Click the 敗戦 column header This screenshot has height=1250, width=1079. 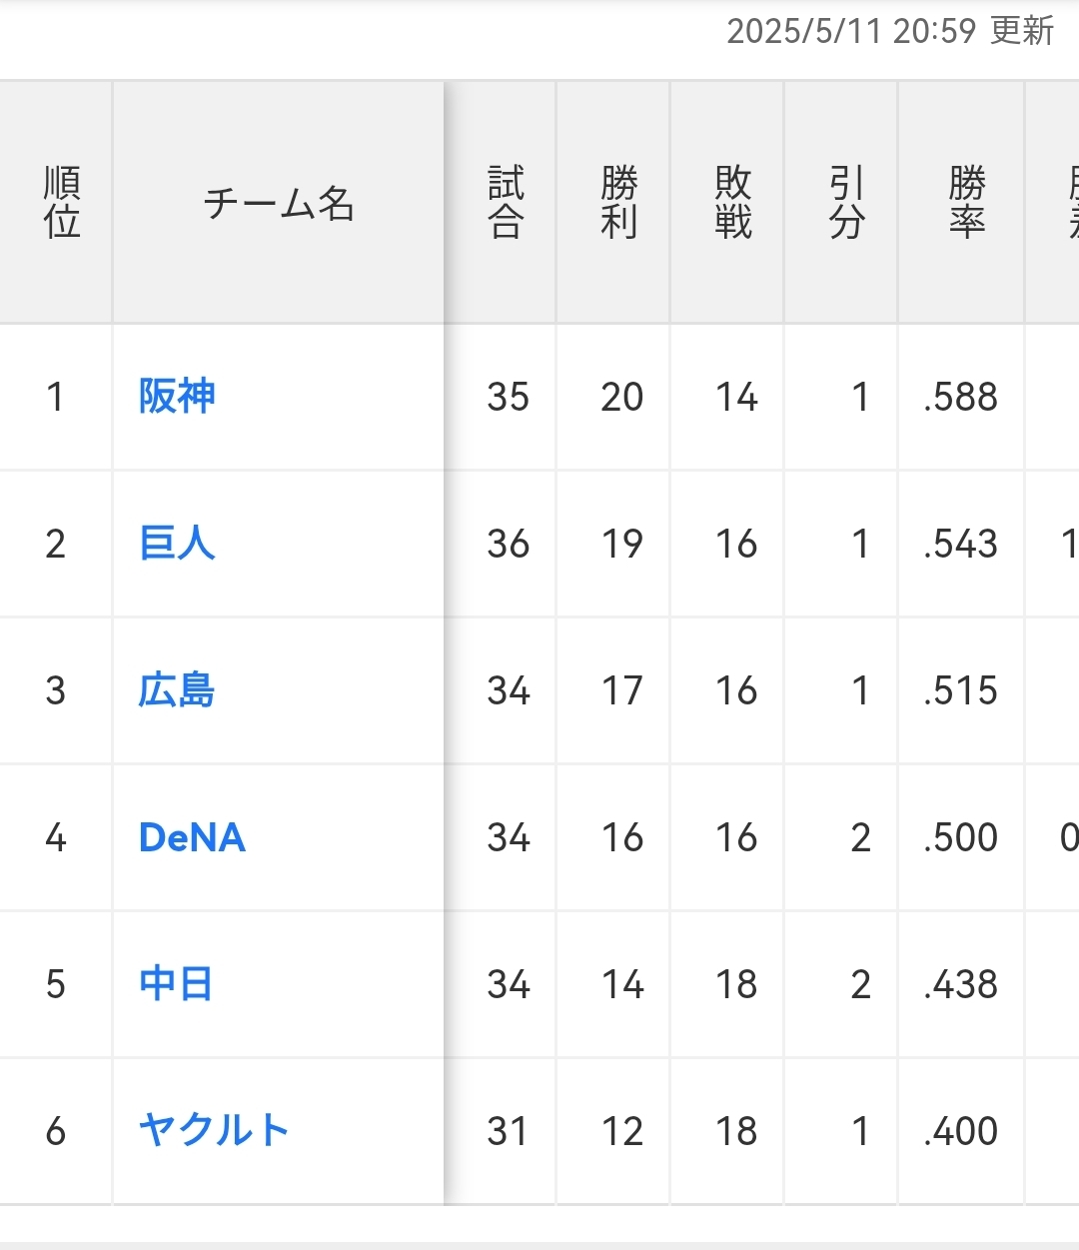[x=733, y=203]
